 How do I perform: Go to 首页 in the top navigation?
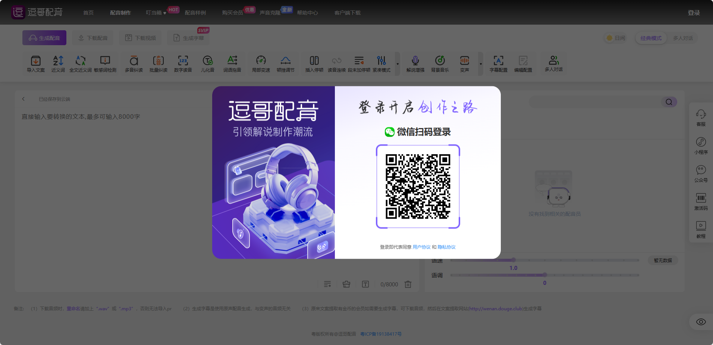pos(88,13)
